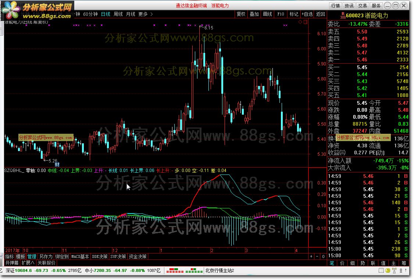Click the 模板 template tab

(x=21, y=256)
